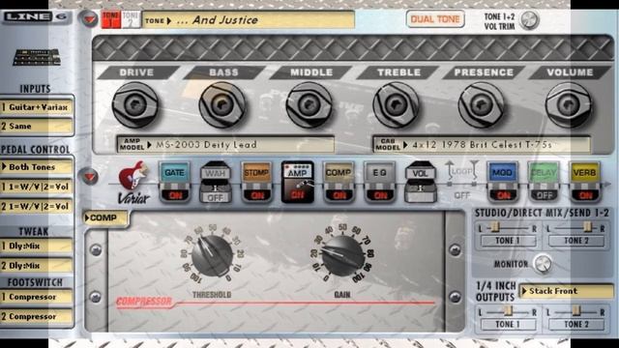This screenshot has height=348, width=619.
Task: Click the Line 6 logo
Action: pos(37,17)
